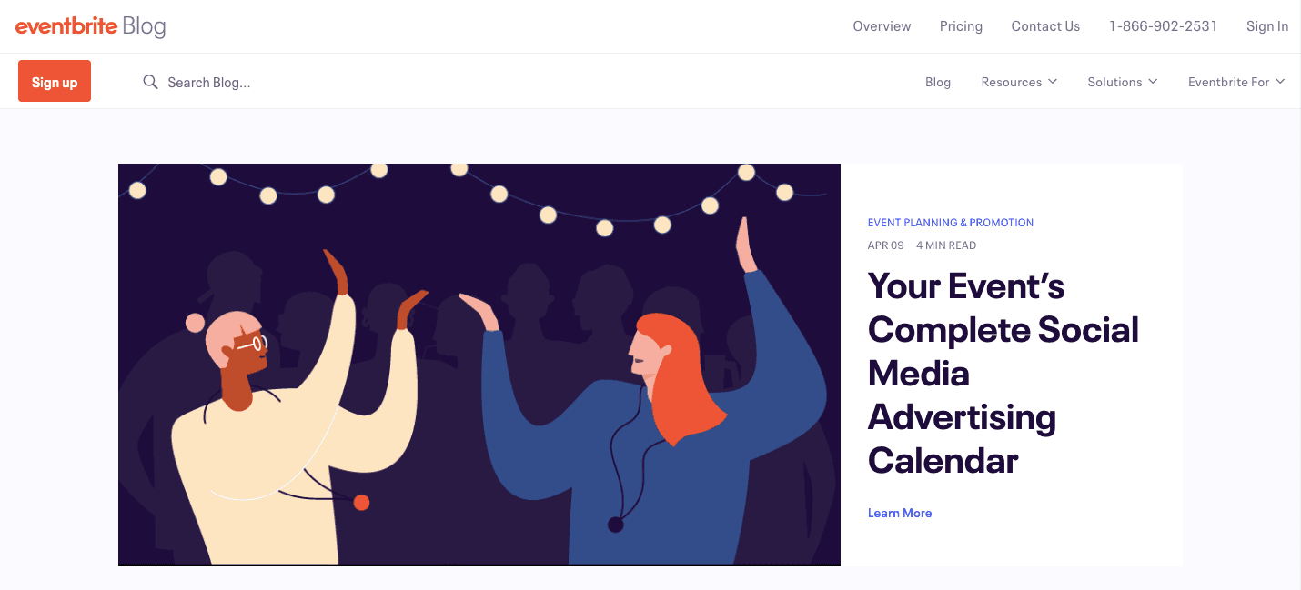Image resolution: width=1301 pixels, height=590 pixels.
Task: Click the featured article illustration
Action: (x=479, y=364)
